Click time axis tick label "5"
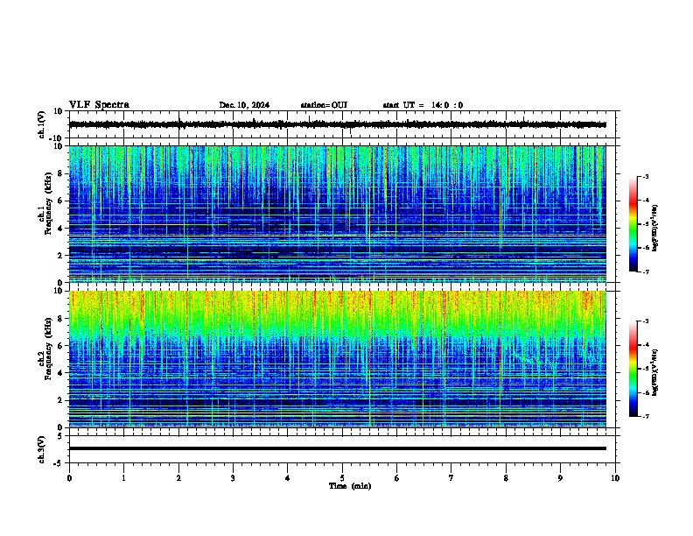Viewport: 693px width, 536px height. click(342, 478)
